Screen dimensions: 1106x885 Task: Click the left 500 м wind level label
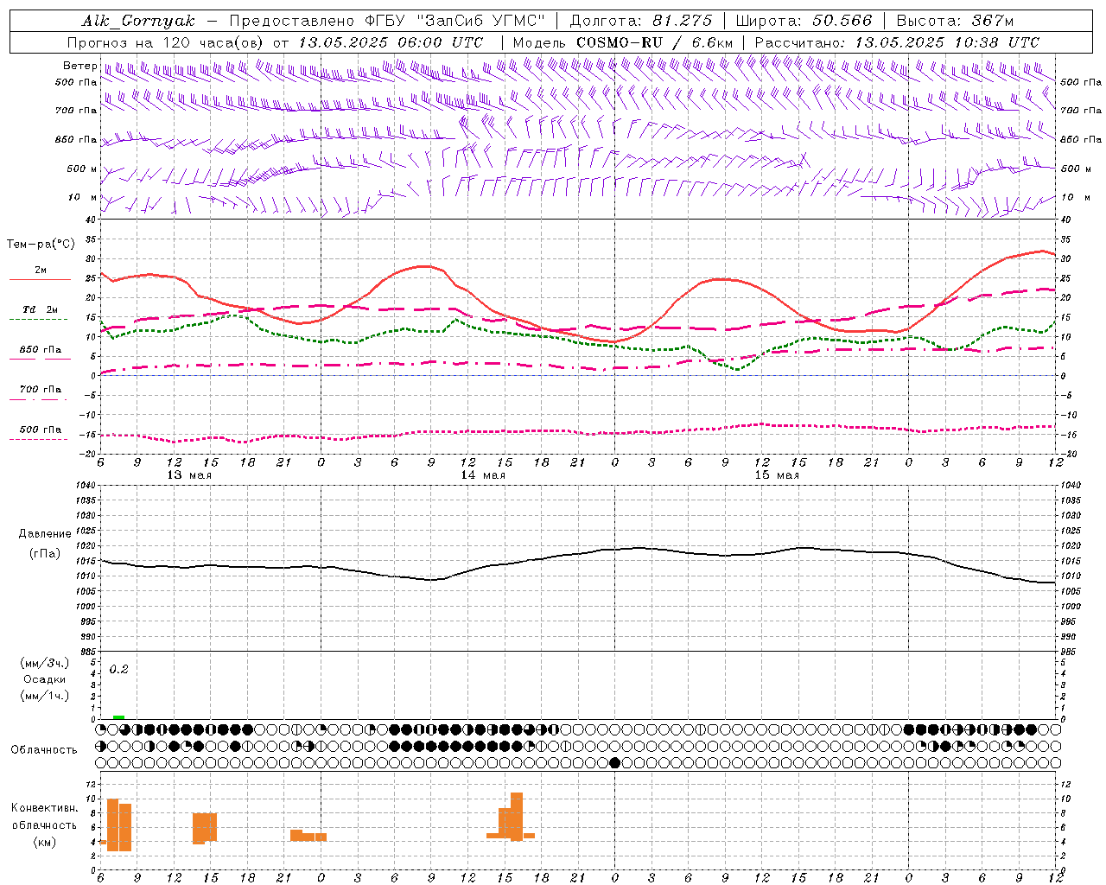click(x=82, y=169)
